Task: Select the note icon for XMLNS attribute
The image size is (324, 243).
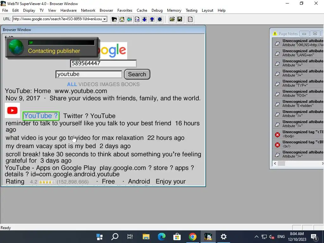Action: click(277, 43)
